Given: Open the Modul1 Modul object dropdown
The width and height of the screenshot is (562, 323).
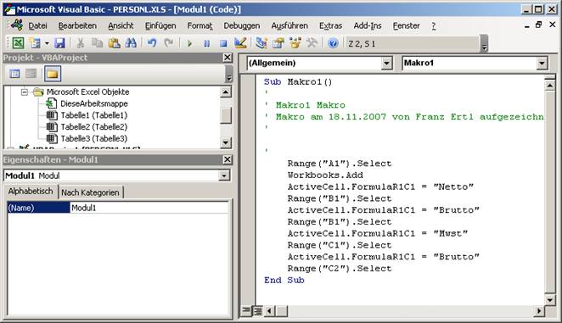Looking at the screenshot, I should click(224, 175).
